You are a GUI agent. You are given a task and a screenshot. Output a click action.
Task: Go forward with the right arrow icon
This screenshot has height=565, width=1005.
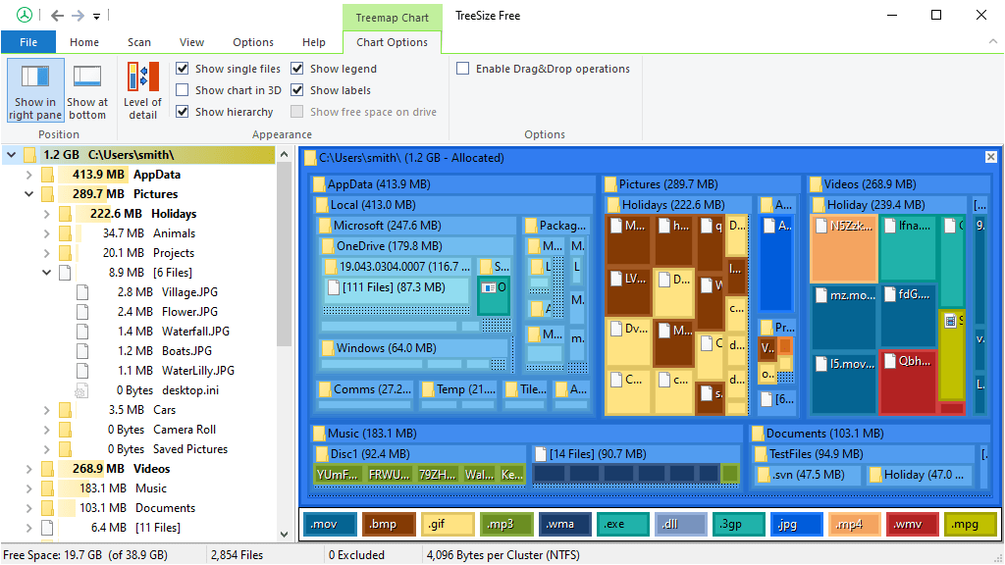point(78,16)
